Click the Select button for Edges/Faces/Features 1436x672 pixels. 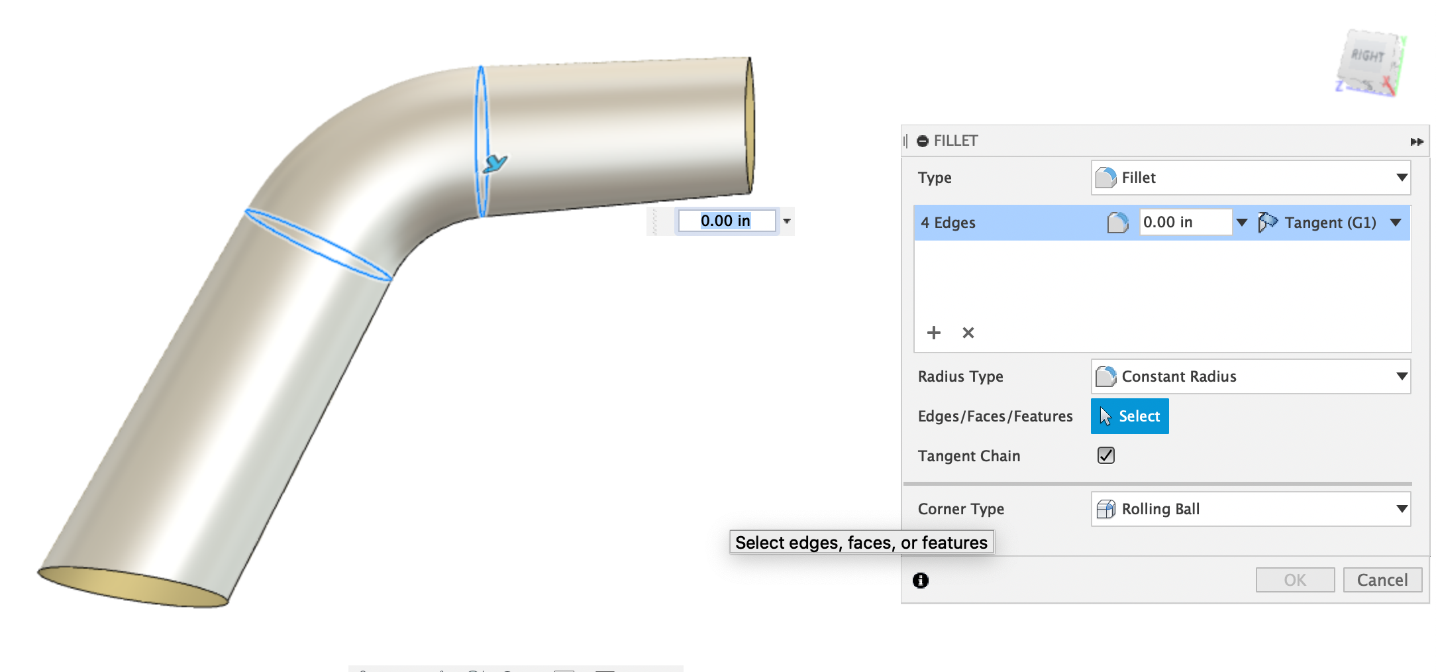1129,416
